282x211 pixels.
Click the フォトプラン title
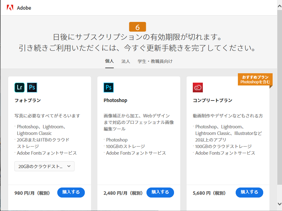(28, 100)
